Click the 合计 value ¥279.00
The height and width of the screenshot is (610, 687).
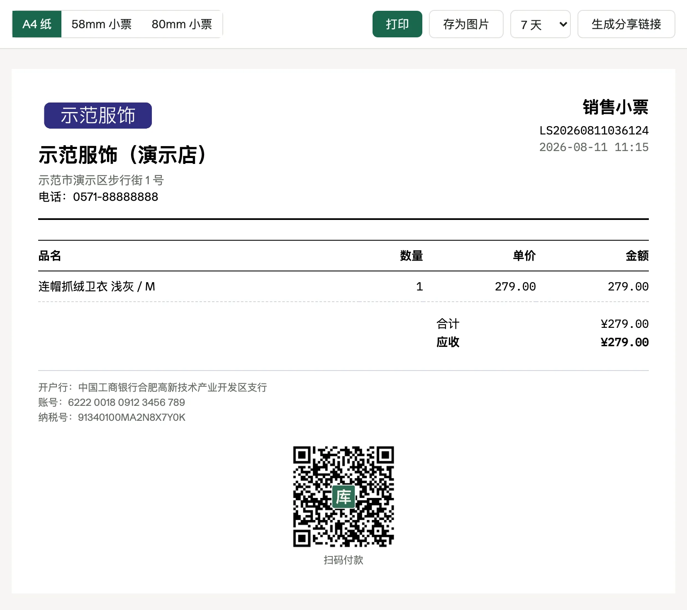pos(624,324)
